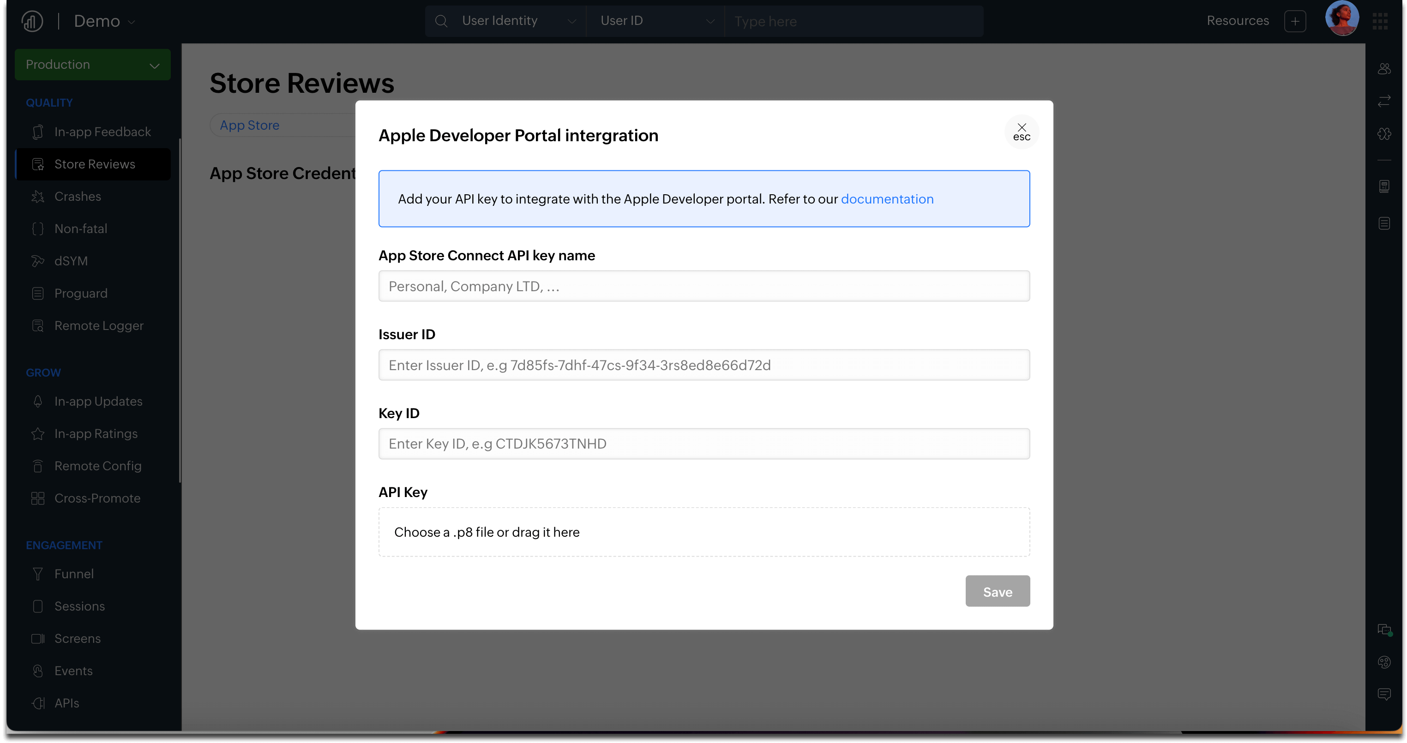Screen dimensions: 1407x743
Task: Open Crashes in sidebar
Action: coord(93,197)
